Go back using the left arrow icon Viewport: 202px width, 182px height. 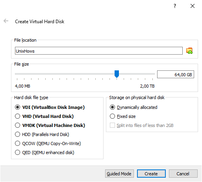[6, 21]
